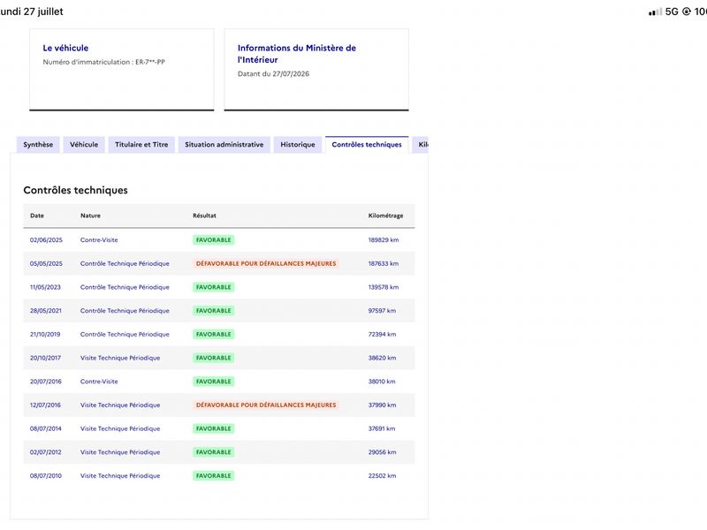Select date 11/05/2023 in the table

pyautogui.click(x=45, y=287)
